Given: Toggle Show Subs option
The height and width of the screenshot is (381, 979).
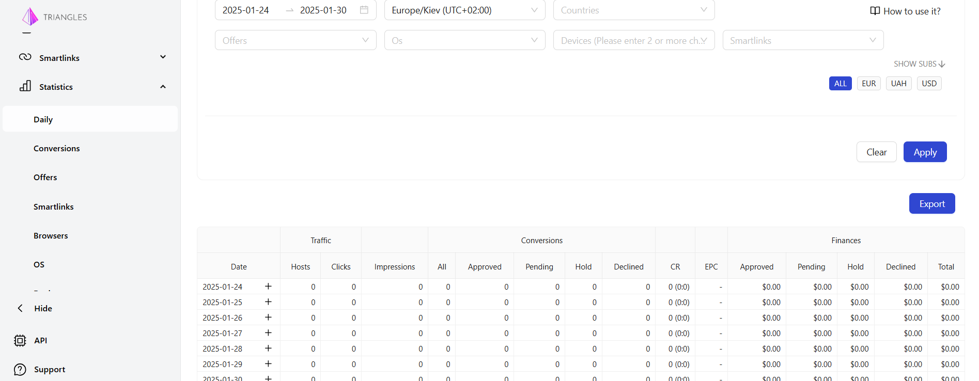Looking at the screenshot, I should [919, 64].
